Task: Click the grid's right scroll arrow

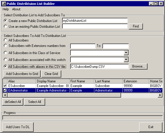Action: 160,95
